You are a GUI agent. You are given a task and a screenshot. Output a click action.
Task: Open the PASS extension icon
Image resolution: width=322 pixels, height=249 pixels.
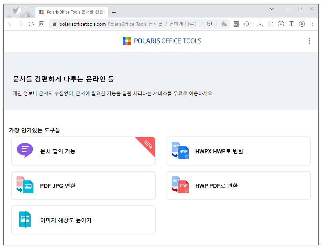coord(236,24)
